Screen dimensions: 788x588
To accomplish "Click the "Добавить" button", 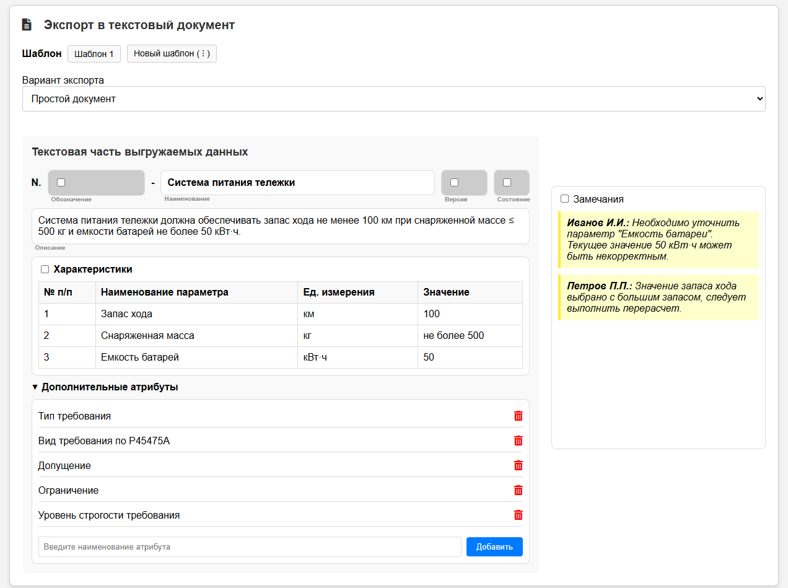I will [494, 546].
